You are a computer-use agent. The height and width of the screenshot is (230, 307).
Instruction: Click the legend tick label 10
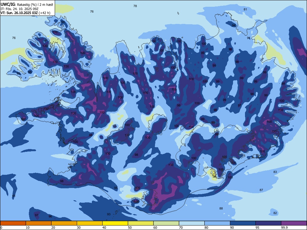coord(28,228)
